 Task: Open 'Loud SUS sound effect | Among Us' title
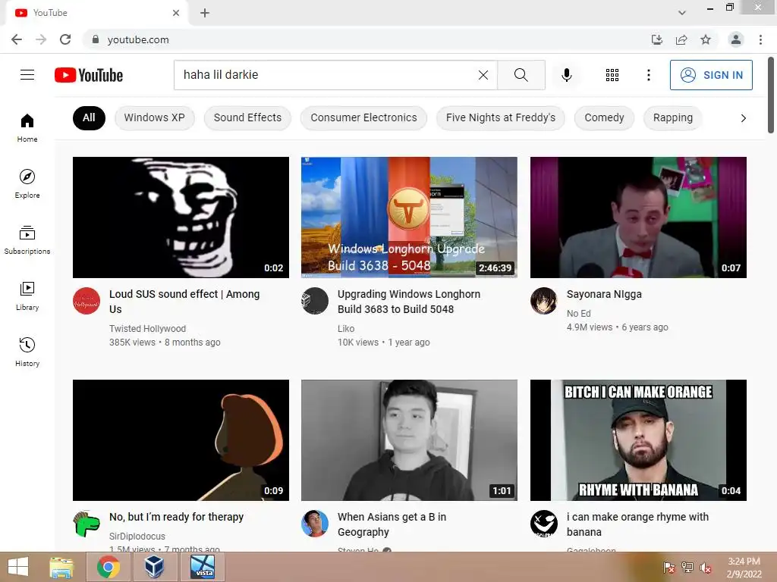point(184,302)
